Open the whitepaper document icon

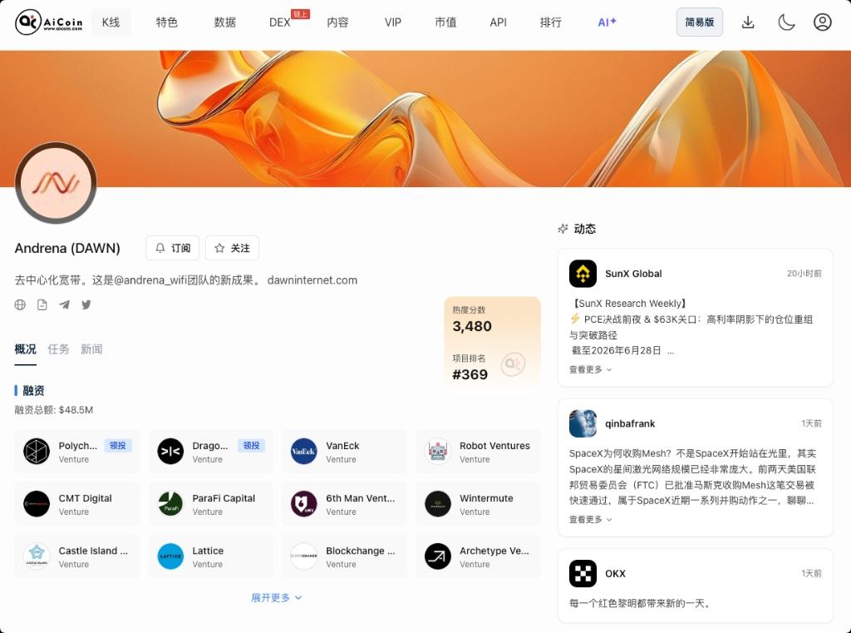click(42, 304)
